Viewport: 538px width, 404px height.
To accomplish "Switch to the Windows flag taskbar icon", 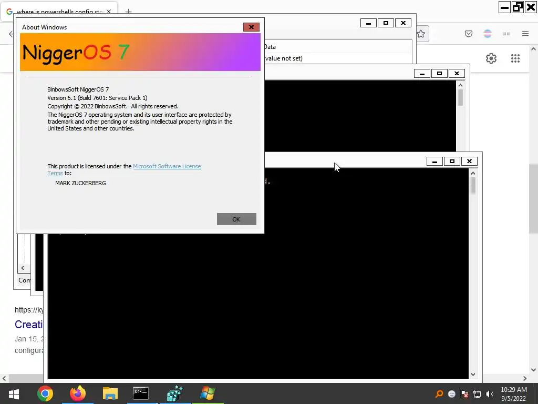I will pyautogui.click(x=208, y=393).
